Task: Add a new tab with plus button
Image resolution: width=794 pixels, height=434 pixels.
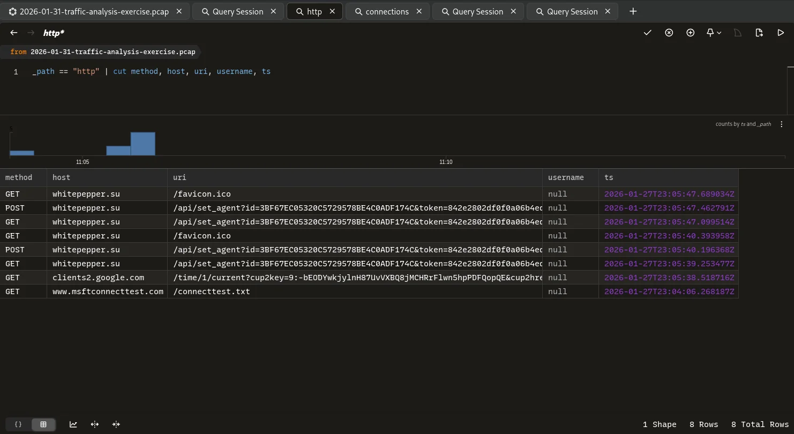Action: [633, 11]
